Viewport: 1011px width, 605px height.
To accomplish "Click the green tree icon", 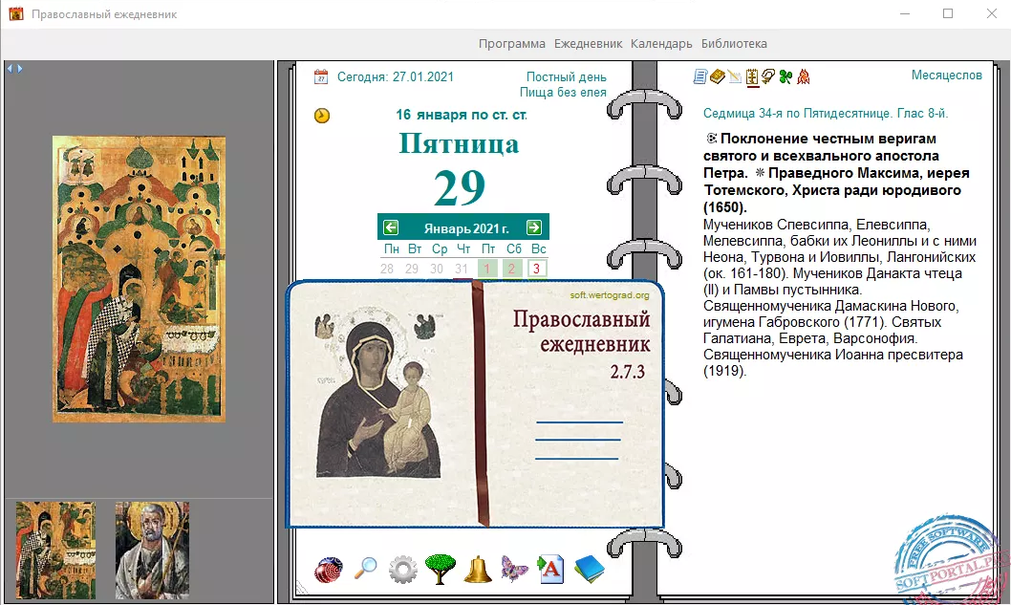I will pos(440,570).
